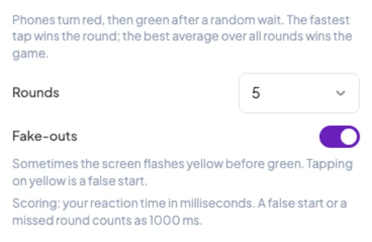Screen dimensions: 372x242
Task: Open the Rounds dropdown
Action: pyautogui.click(x=299, y=93)
